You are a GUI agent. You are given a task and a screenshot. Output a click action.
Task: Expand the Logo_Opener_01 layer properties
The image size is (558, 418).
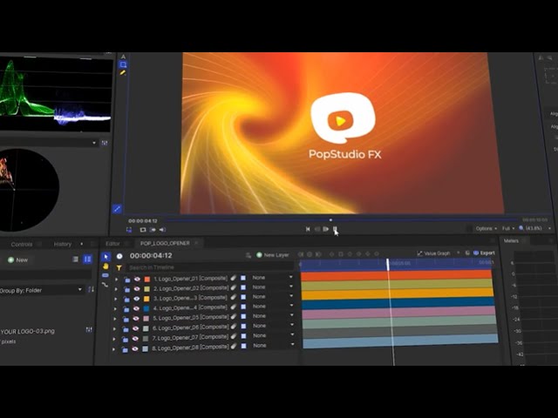(x=116, y=280)
